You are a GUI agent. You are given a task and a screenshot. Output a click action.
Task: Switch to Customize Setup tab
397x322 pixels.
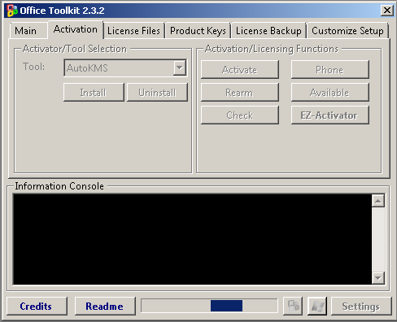tap(347, 31)
